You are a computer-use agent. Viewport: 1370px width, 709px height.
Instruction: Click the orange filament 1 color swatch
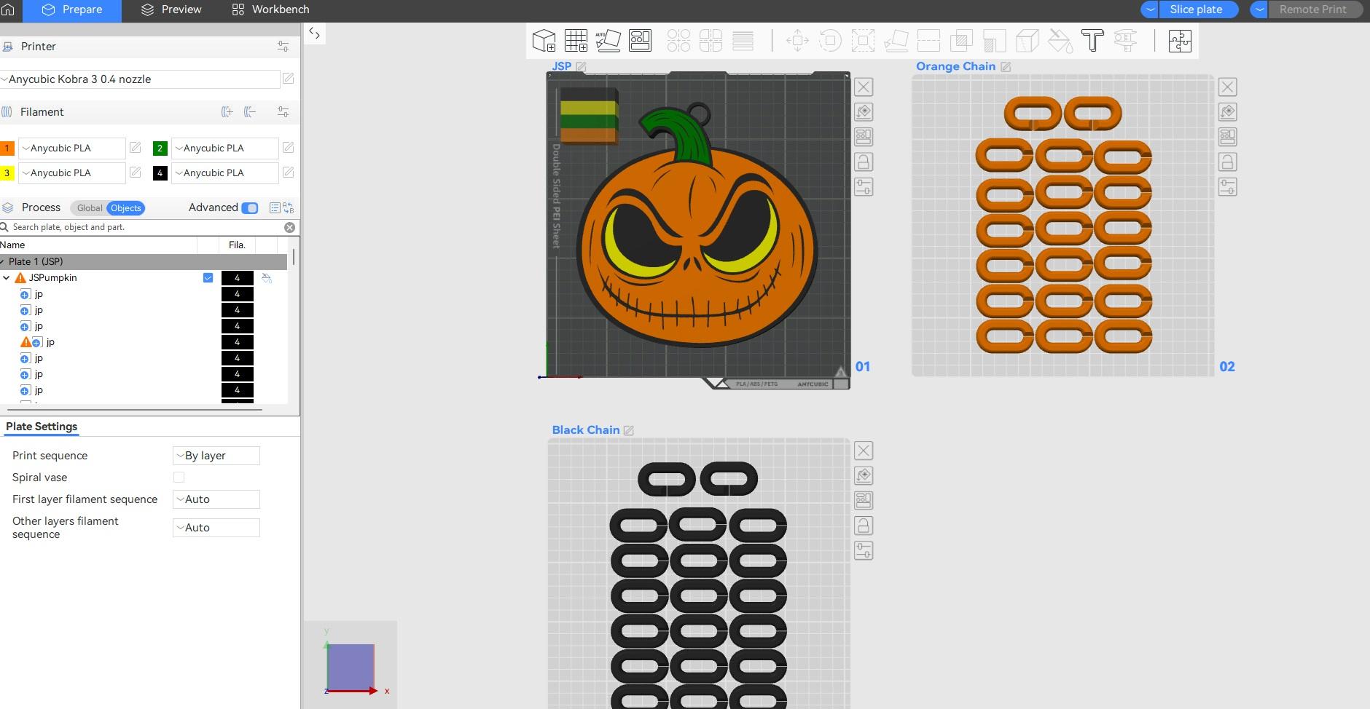[x=7, y=148]
